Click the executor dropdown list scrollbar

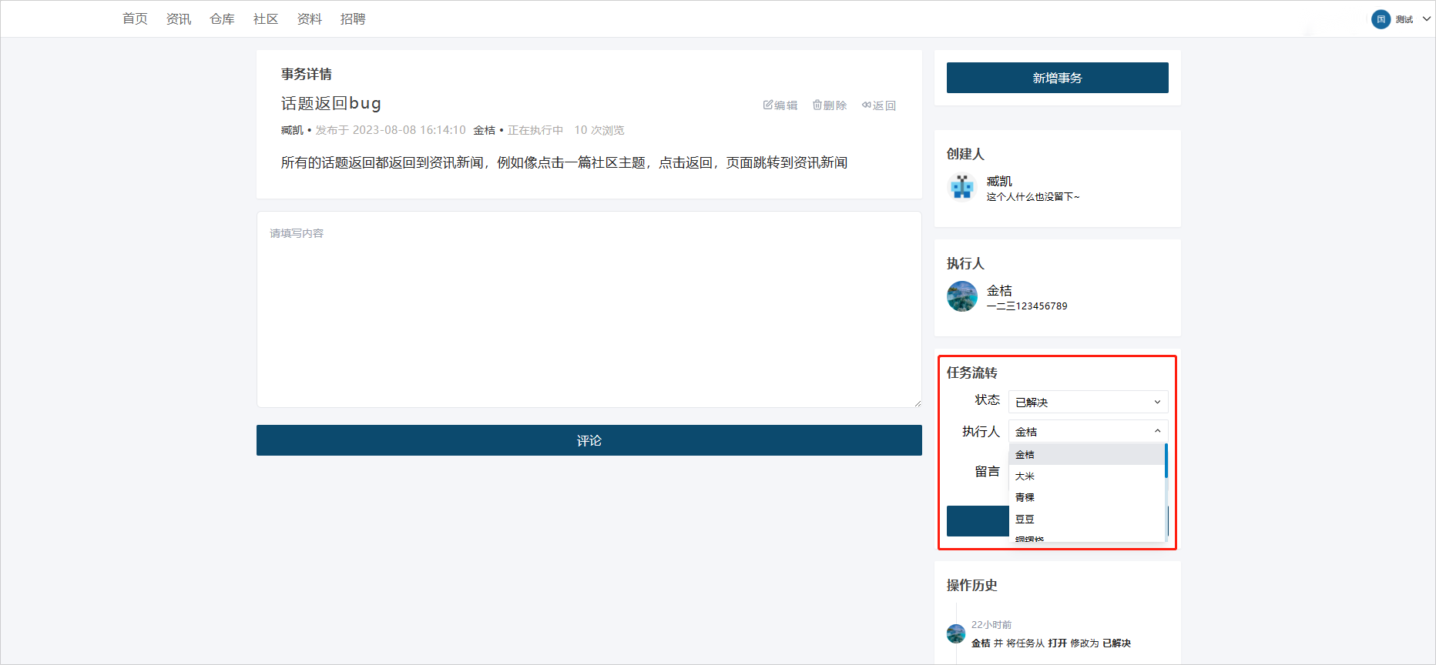pyautogui.click(x=1166, y=462)
